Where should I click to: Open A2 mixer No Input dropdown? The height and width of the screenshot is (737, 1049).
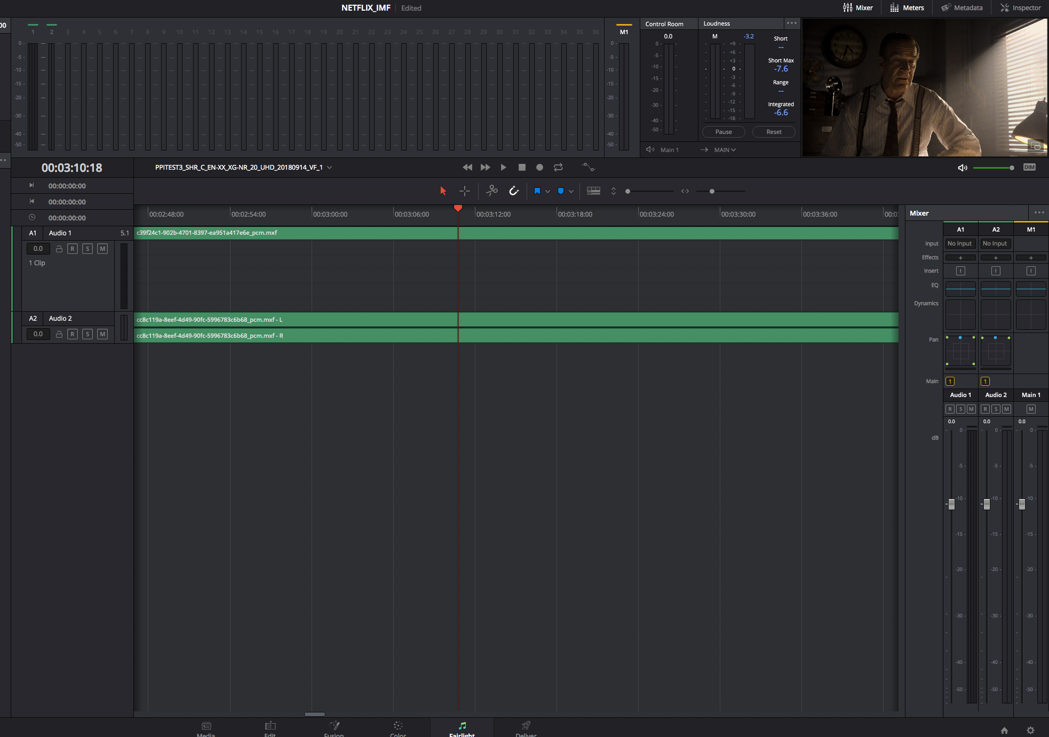pyautogui.click(x=996, y=243)
